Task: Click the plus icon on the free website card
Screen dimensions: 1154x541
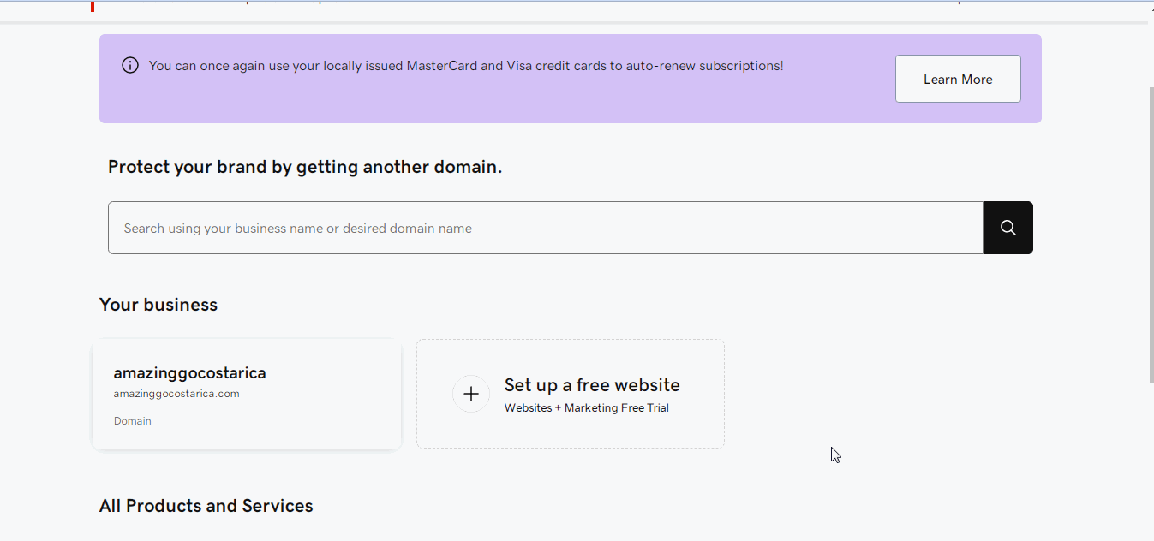Action: [471, 393]
